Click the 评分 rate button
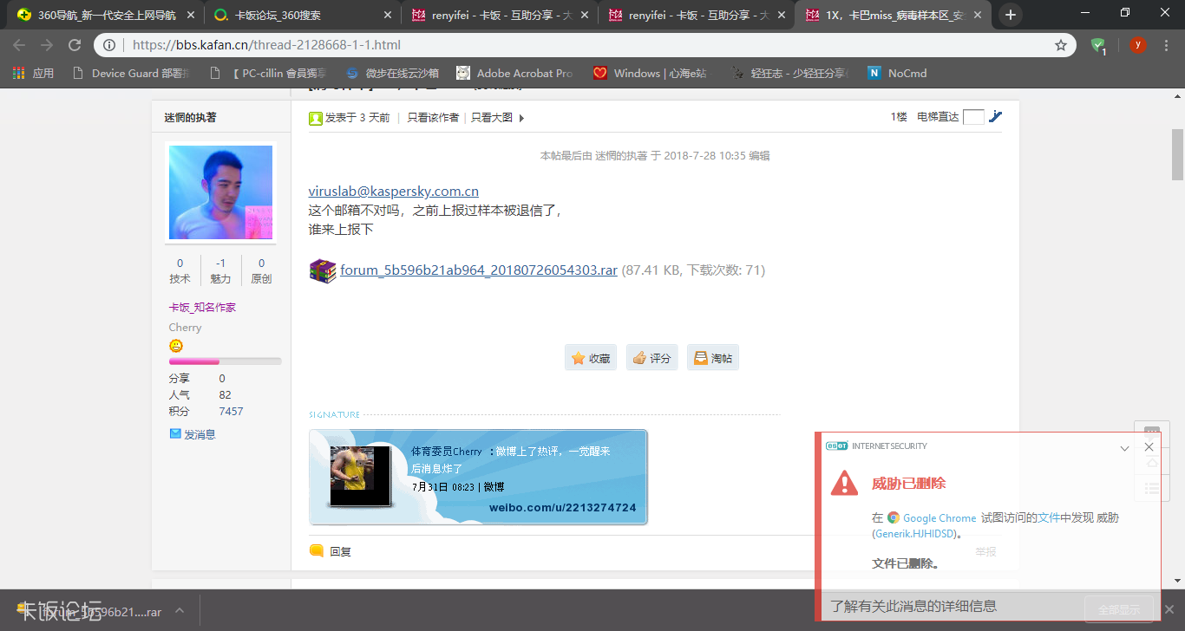This screenshot has width=1185, height=631. tap(651, 358)
